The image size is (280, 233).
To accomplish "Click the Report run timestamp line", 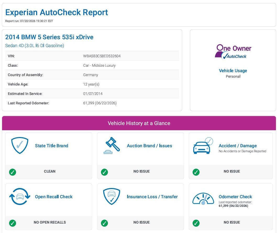I will point(29,21).
